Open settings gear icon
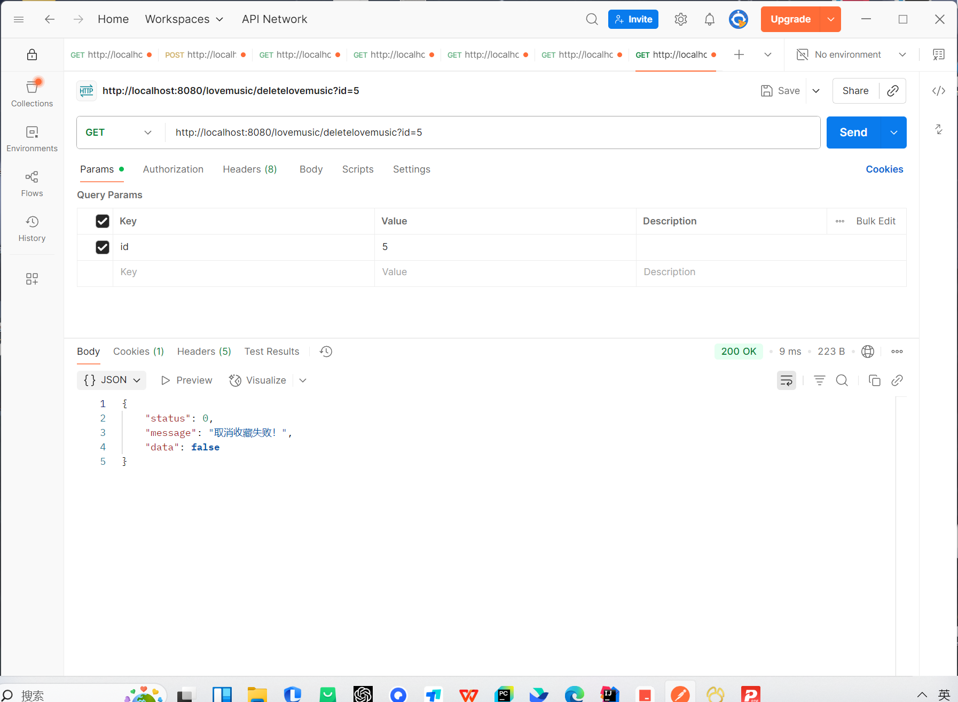 pyautogui.click(x=680, y=19)
